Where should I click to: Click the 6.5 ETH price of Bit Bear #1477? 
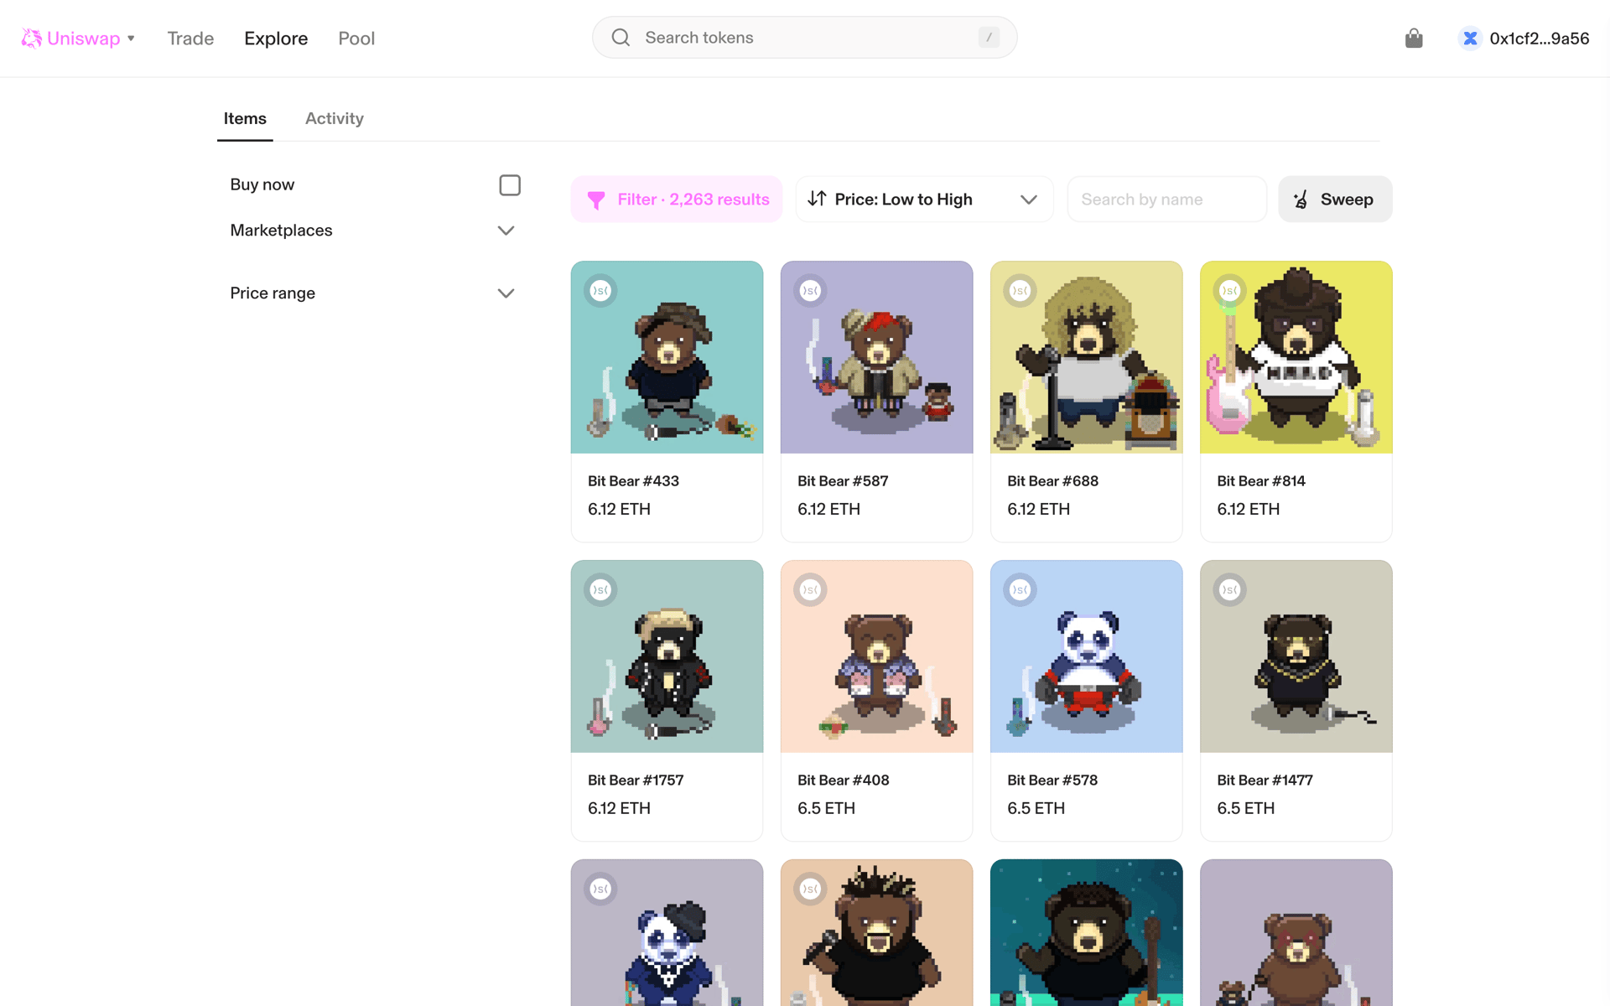point(1245,808)
